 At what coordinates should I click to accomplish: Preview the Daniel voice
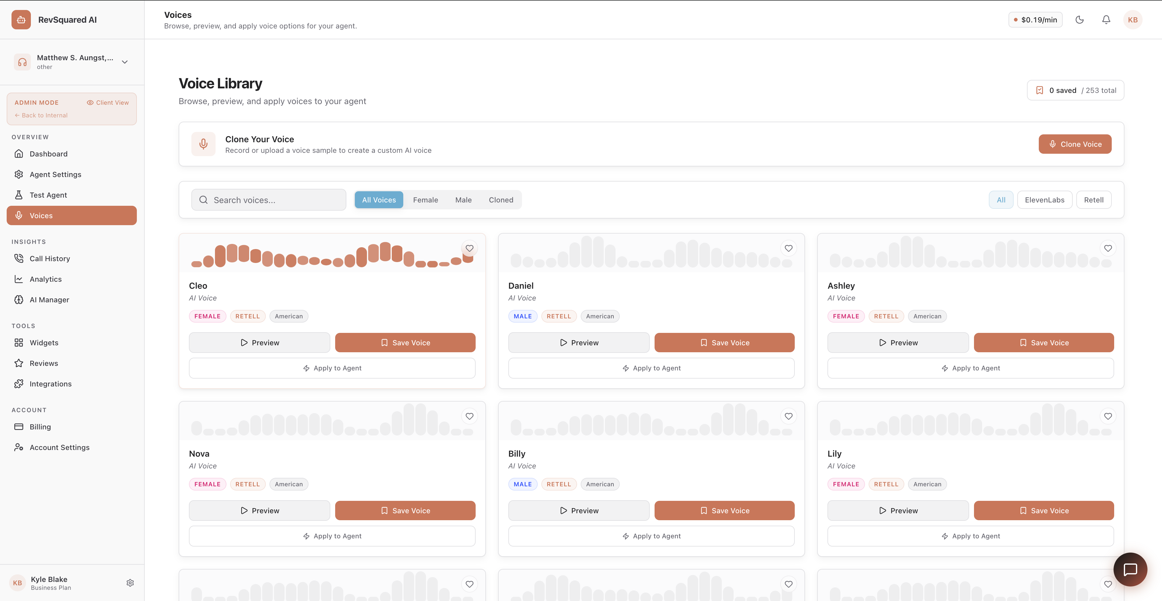pos(579,343)
